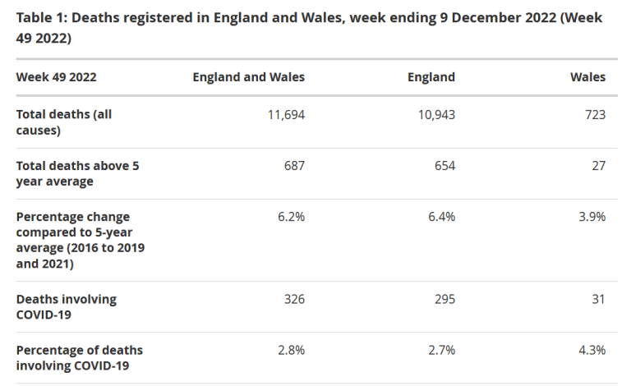Click the 295 England COVID-19 deaths cell

click(444, 300)
